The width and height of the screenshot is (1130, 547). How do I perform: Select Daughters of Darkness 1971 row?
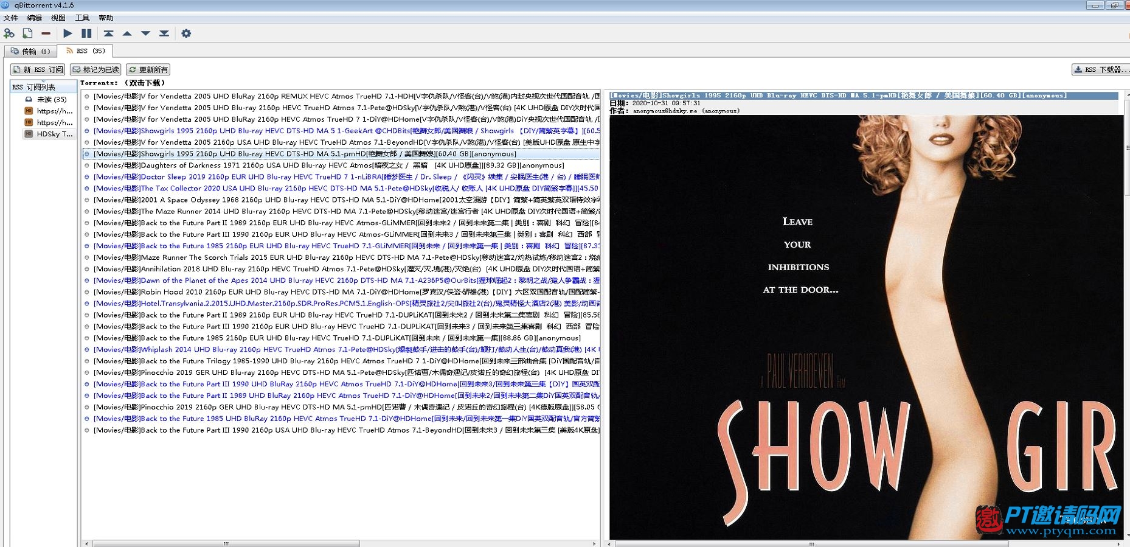pyautogui.click(x=341, y=165)
